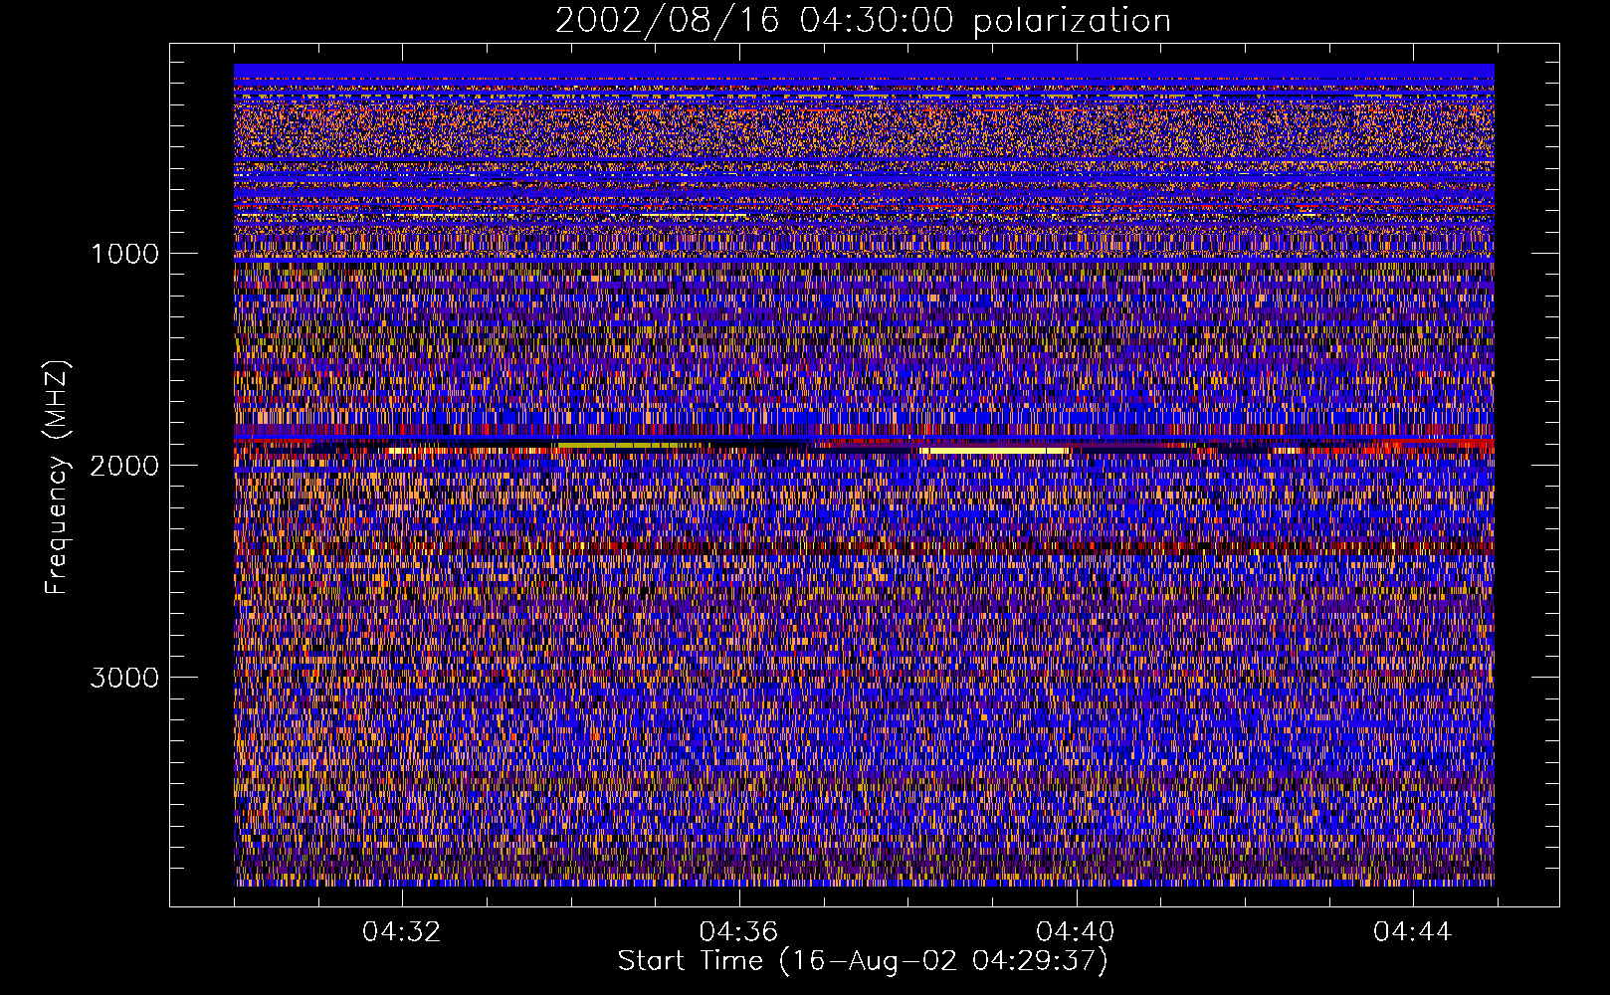Click the bright yellow burst near 2000 MHz
Viewport: 1610px width, 995px height.
(993, 451)
